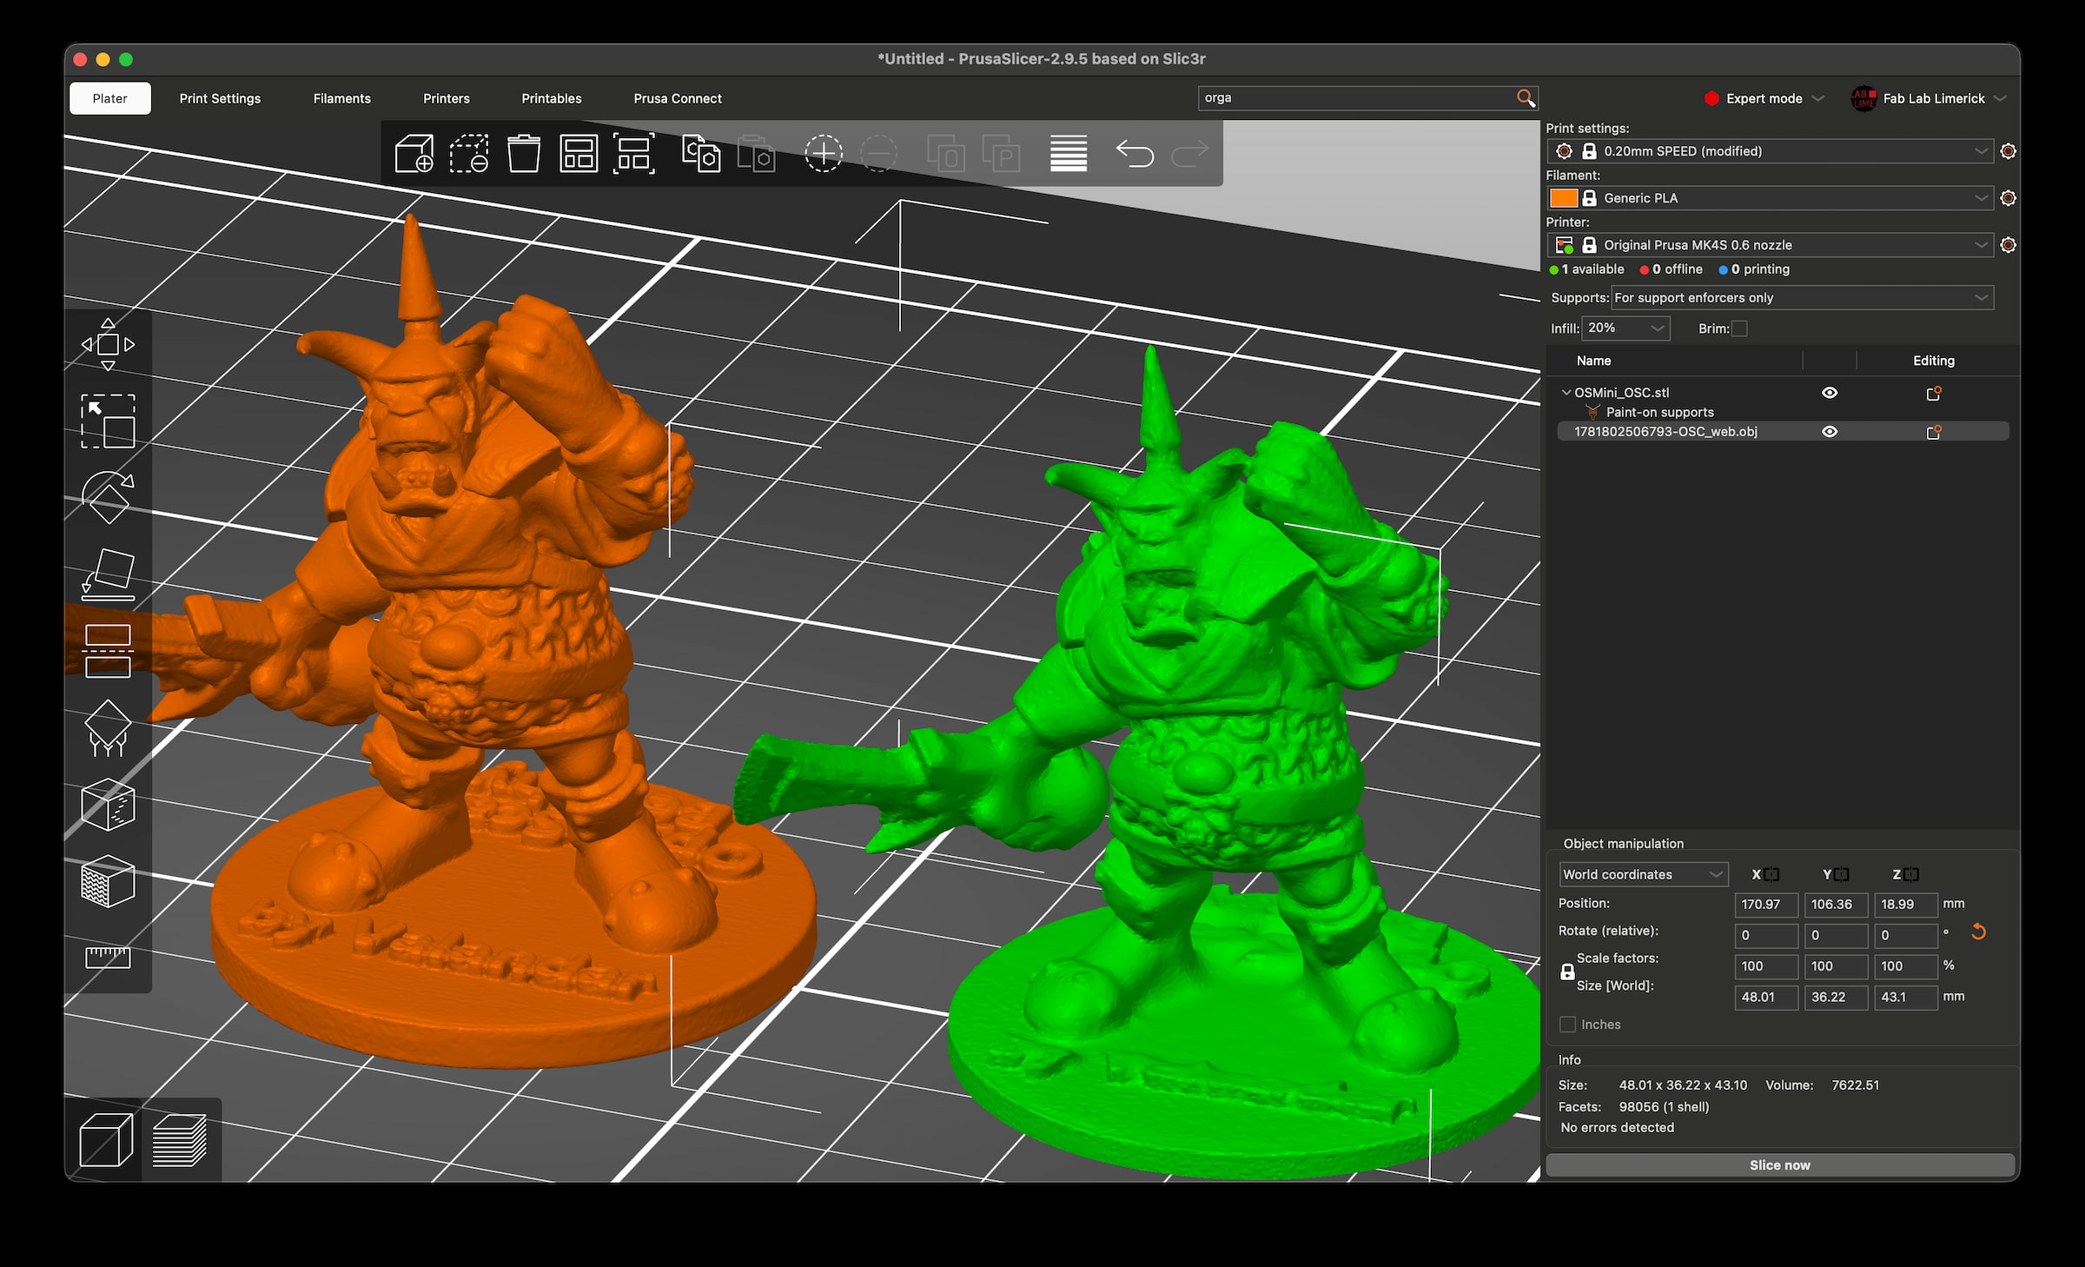Click the Scale factor Y field
The image size is (2085, 1267).
pos(1837,966)
